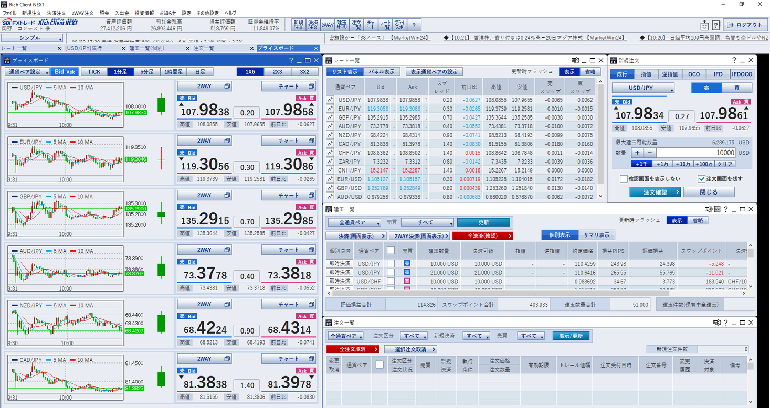
Task: Open the 投資情報 menu
Action: pos(144,13)
